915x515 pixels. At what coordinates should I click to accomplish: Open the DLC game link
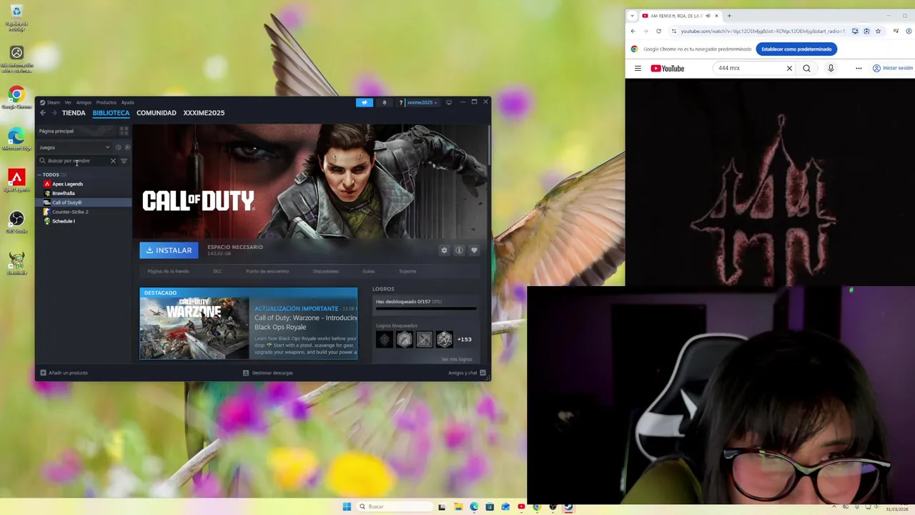(x=217, y=271)
